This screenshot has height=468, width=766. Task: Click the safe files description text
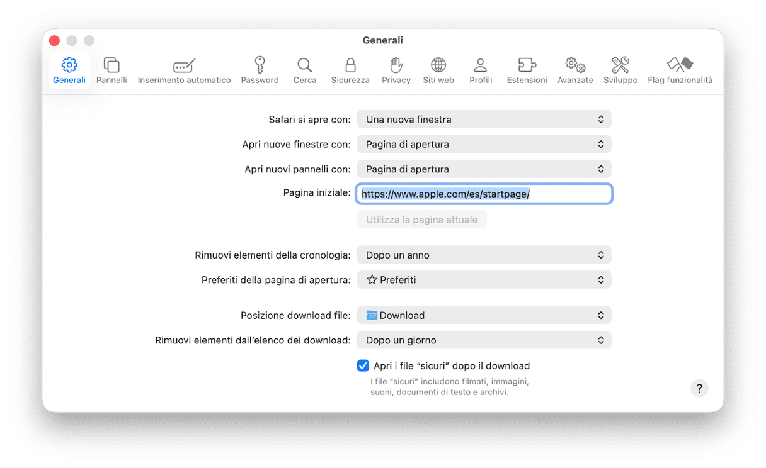(x=449, y=387)
